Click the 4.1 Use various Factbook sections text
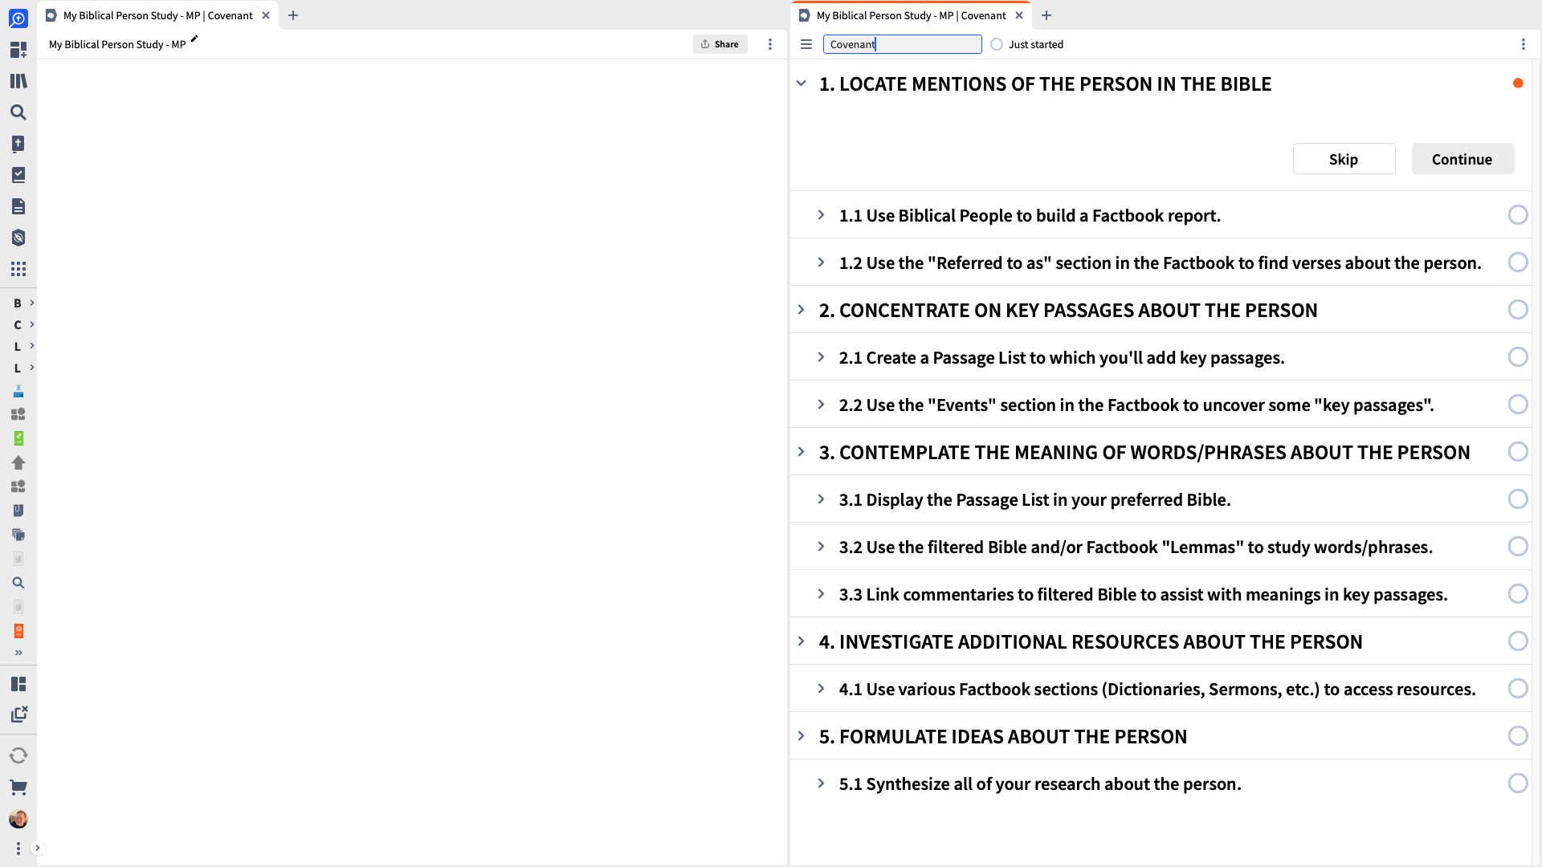 click(x=1157, y=689)
